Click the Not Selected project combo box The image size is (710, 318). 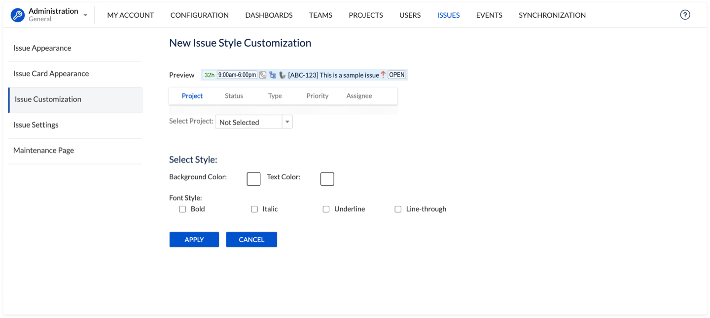point(248,122)
